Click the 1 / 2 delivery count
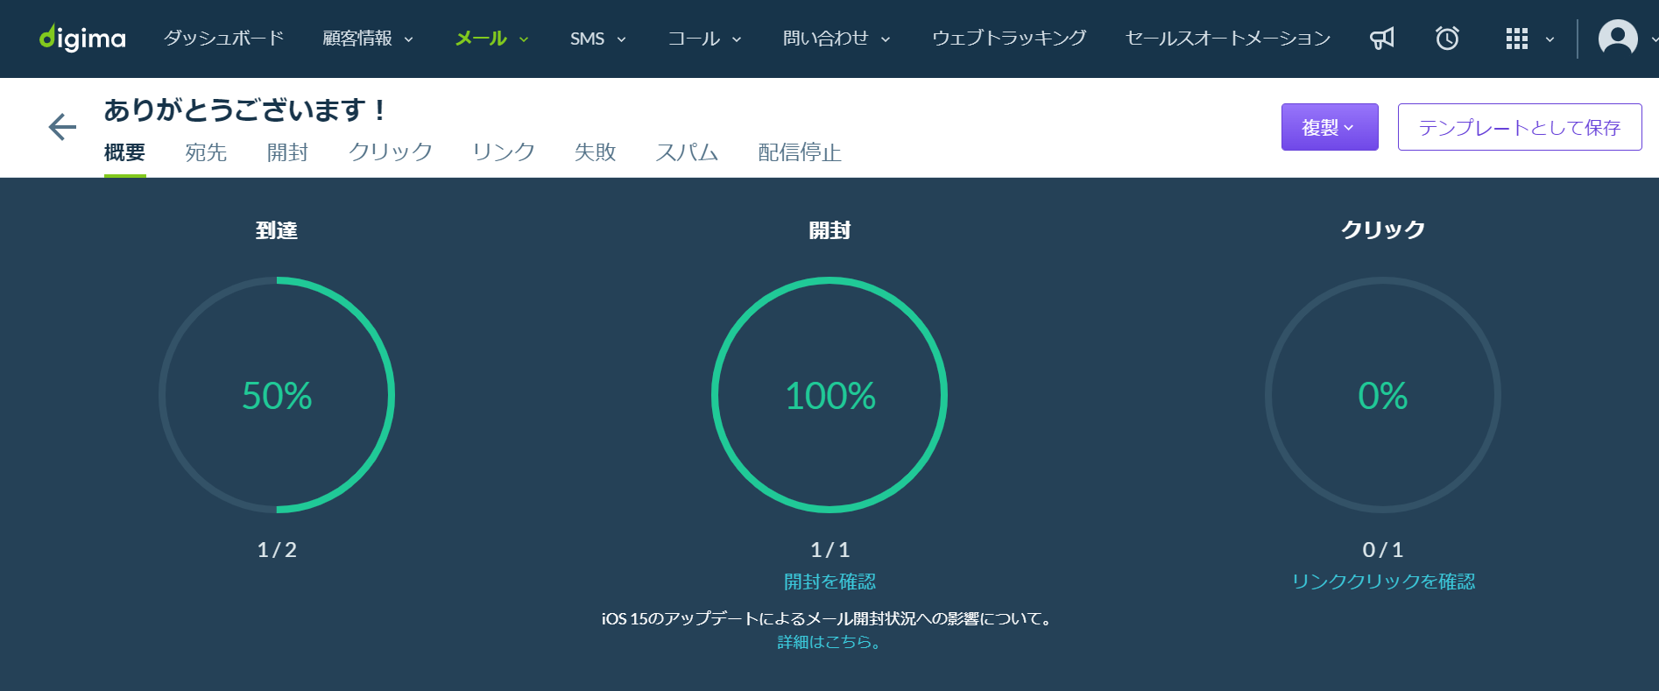1659x691 pixels. point(277,550)
